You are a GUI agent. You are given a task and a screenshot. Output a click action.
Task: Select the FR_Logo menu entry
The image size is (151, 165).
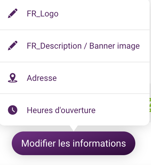point(75,14)
